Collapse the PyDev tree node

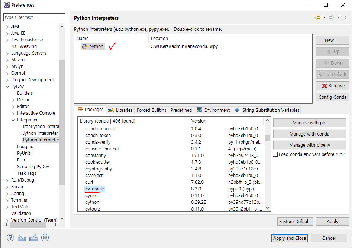7,87
